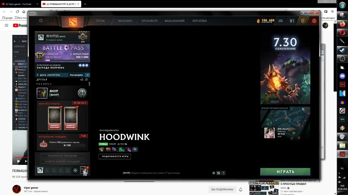The width and height of the screenshot is (348, 195).
Task: Click HOODWINK last game title
Action: pyautogui.click(x=125, y=137)
